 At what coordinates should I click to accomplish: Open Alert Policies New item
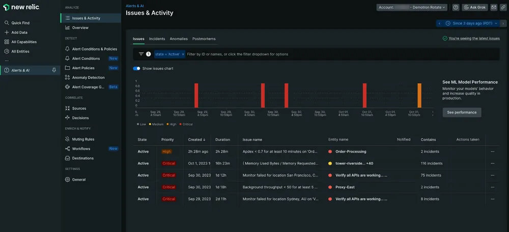click(x=91, y=68)
